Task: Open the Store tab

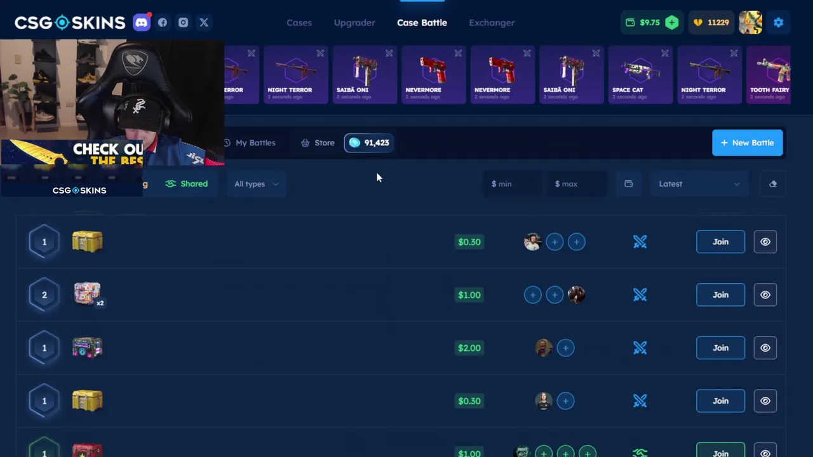Action: click(x=318, y=143)
